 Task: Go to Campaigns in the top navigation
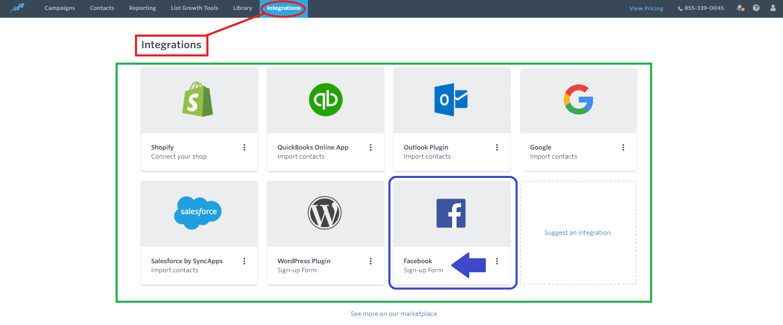[60, 8]
